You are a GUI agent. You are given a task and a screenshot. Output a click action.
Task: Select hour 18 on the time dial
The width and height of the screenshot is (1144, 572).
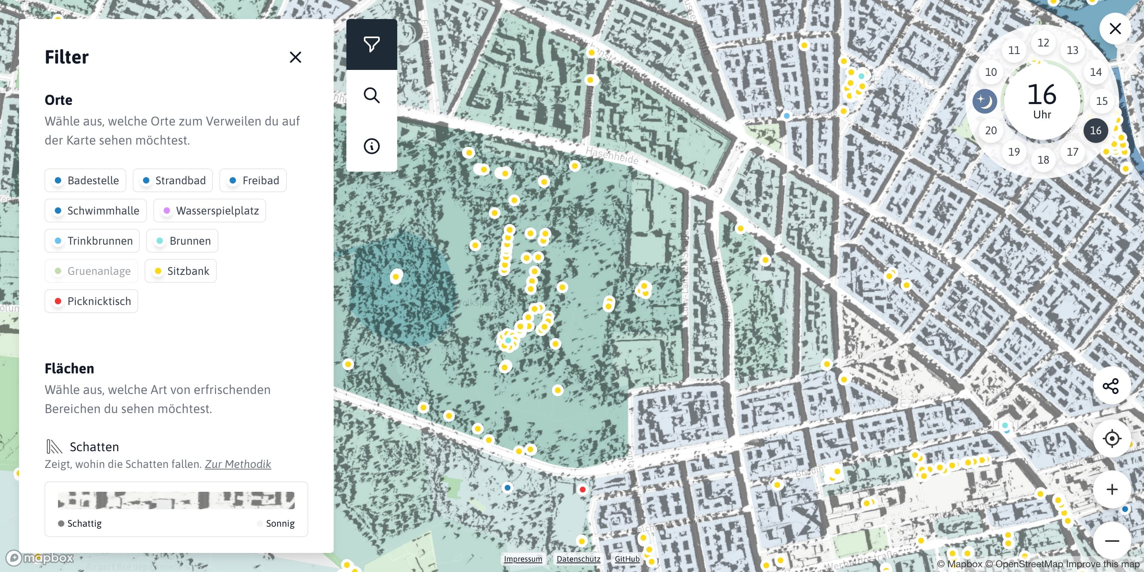[x=1043, y=160]
